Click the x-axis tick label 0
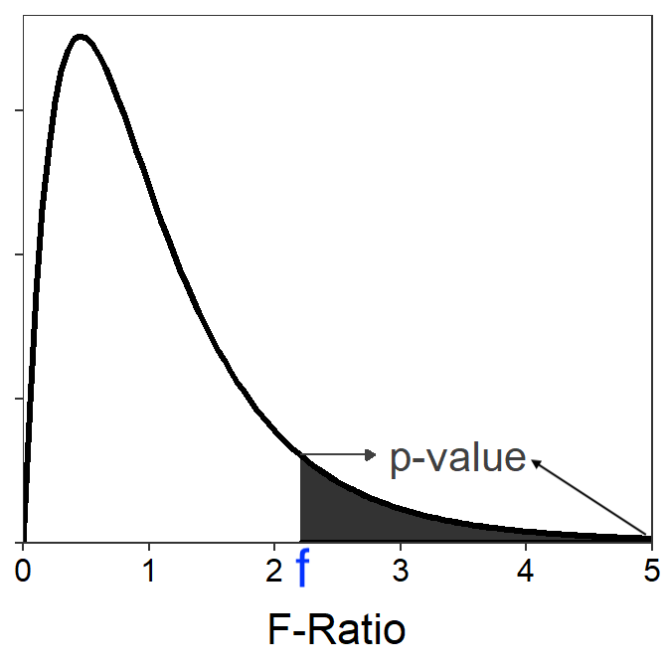 23,571
